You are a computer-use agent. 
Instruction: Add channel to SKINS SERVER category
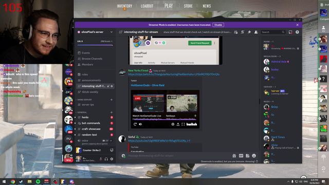[x=112, y=100]
